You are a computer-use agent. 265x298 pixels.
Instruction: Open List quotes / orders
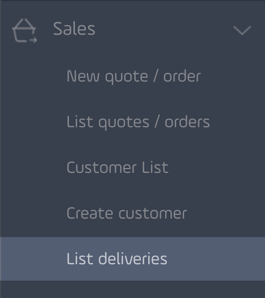pyautogui.click(x=138, y=122)
